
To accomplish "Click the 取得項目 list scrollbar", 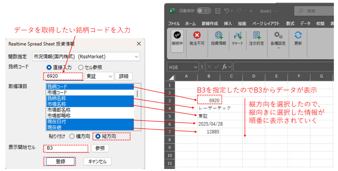I will pos(138,94).
